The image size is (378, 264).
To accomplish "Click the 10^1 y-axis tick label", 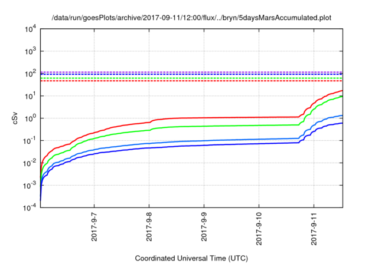I will click(30, 95).
